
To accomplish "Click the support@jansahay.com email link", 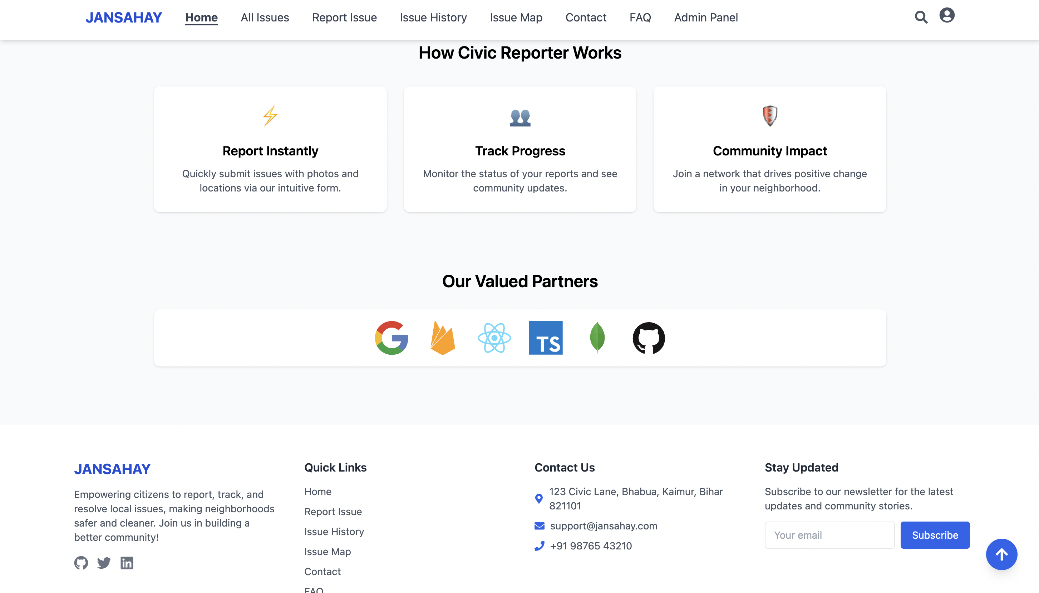I will point(603,525).
